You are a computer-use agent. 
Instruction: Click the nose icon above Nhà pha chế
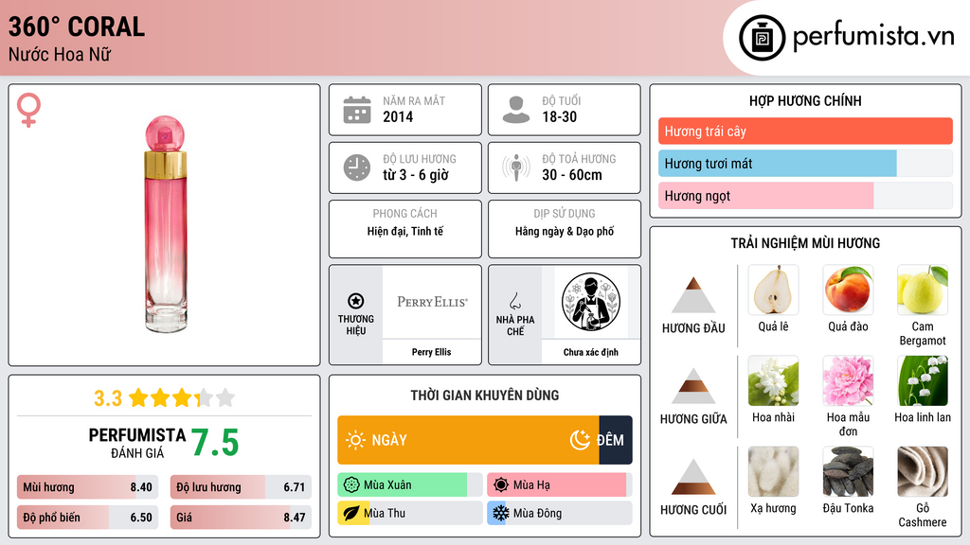coord(514,301)
